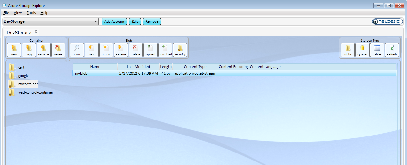Select the myblob row name
The height and width of the screenshot is (165, 407).
81,73
